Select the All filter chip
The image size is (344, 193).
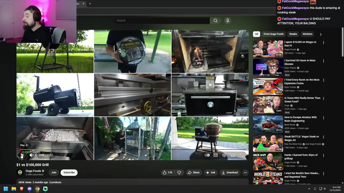pos(256,34)
